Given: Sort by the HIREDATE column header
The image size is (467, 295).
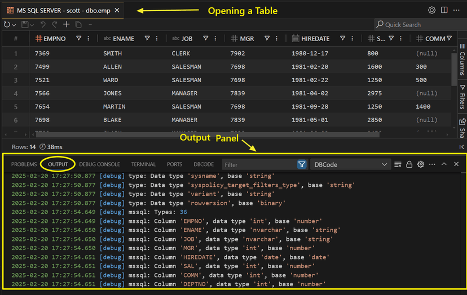Looking at the screenshot, I should tap(315, 39).
